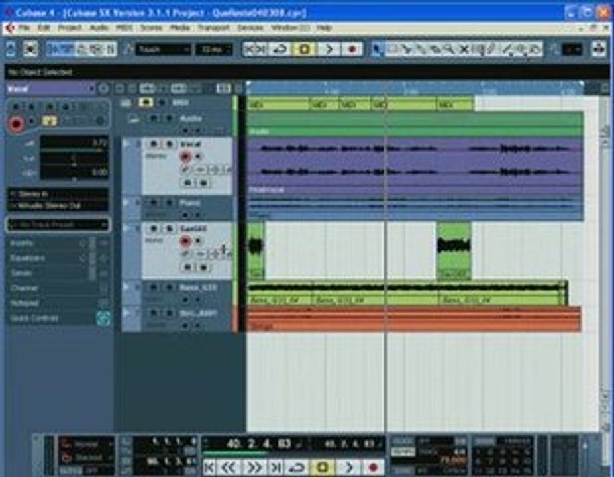Viewport: 614px width, 477px height.
Task: Toggle yellow monitor button in inspector
Action: tap(49, 121)
